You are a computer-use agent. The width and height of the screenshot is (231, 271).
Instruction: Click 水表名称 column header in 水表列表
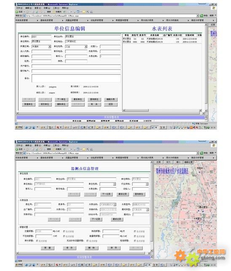(x=154, y=35)
